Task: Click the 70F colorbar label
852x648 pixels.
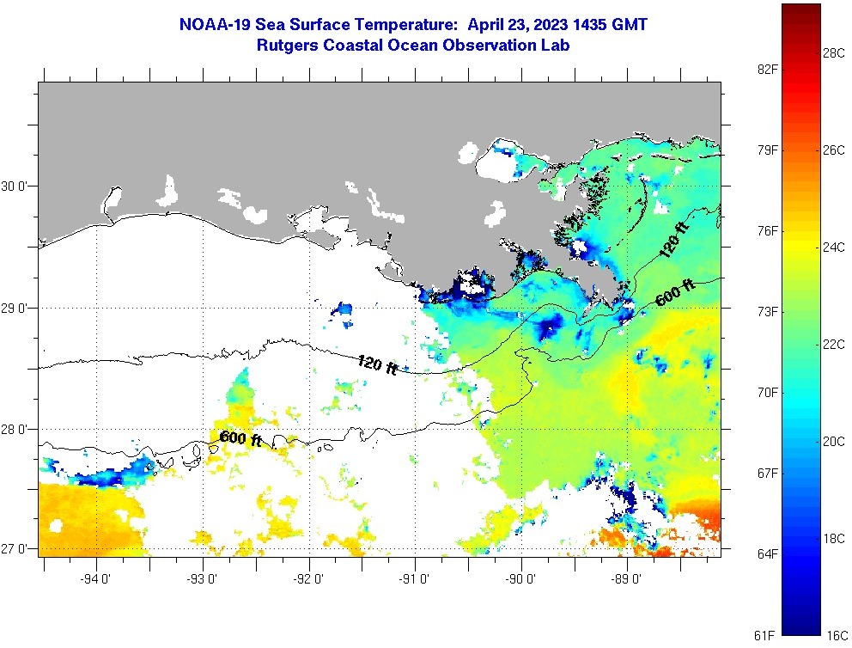Action: 767,393
